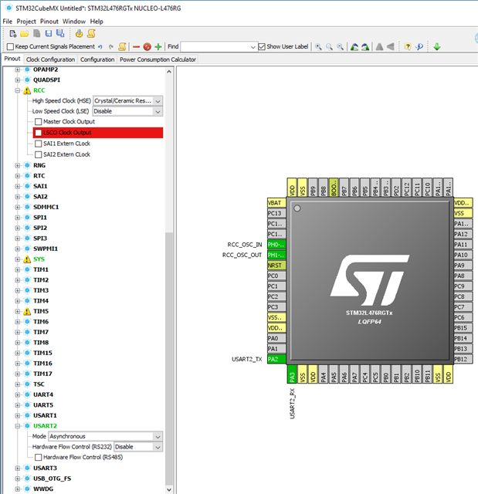The height and width of the screenshot is (494, 478).
Task: Expand the TIM1 tree node
Action: click(18, 269)
